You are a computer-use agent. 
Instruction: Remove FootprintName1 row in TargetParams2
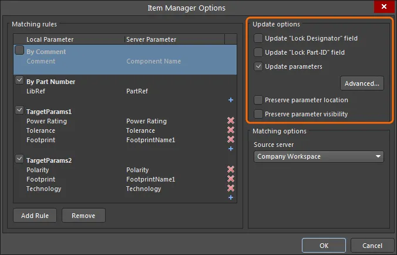tap(231, 179)
